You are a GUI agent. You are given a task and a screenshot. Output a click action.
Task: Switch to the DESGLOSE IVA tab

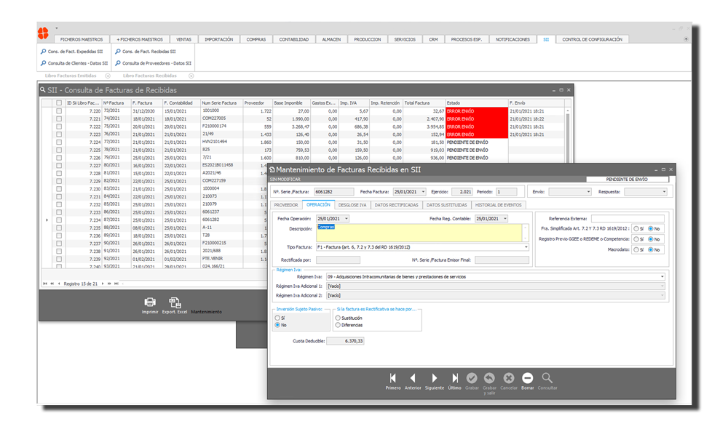click(352, 205)
